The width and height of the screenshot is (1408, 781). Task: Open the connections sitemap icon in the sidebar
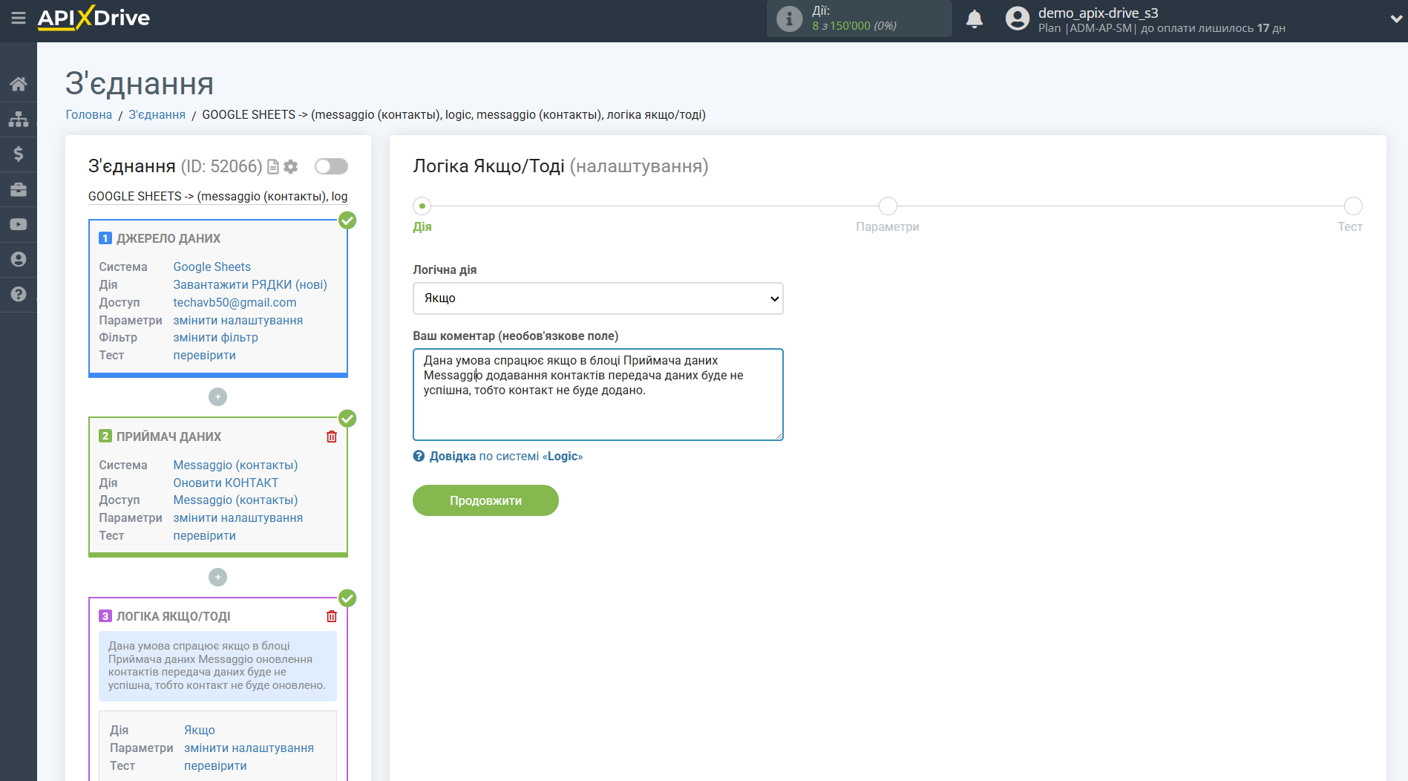click(x=18, y=119)
